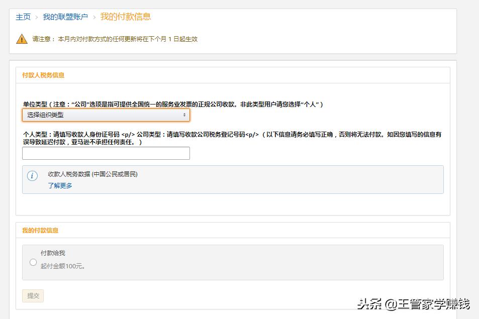The image size is (479, 319).
Task: Choose an organization type from the combo box
Action: (x=106, y=115)
